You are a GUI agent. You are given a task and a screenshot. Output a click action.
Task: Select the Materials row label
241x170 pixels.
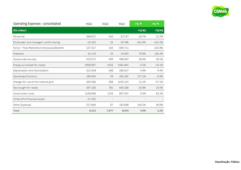point(18,53)
